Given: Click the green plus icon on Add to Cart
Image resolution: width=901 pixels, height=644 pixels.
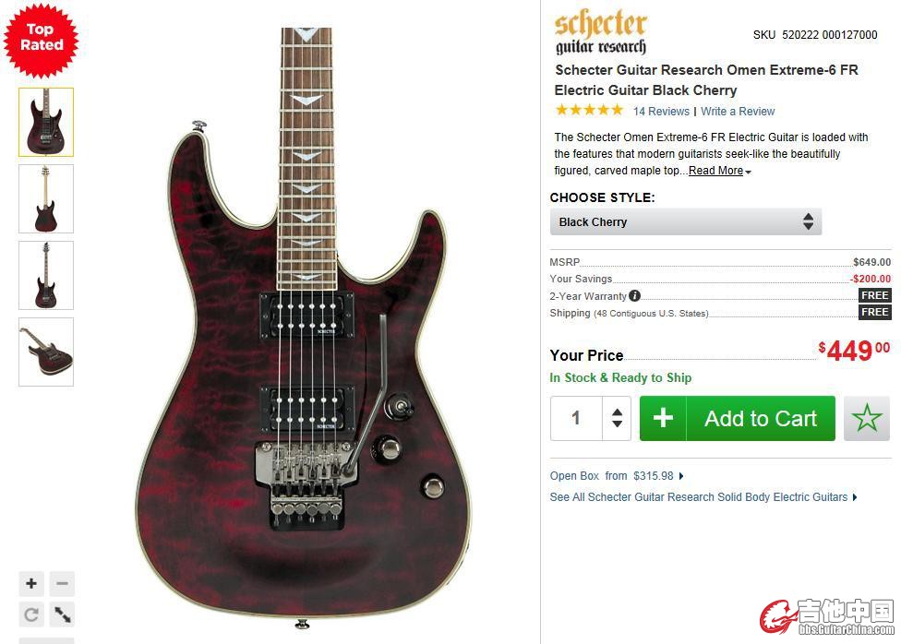Looking at the screenshot, I should (x=663, y=418).
